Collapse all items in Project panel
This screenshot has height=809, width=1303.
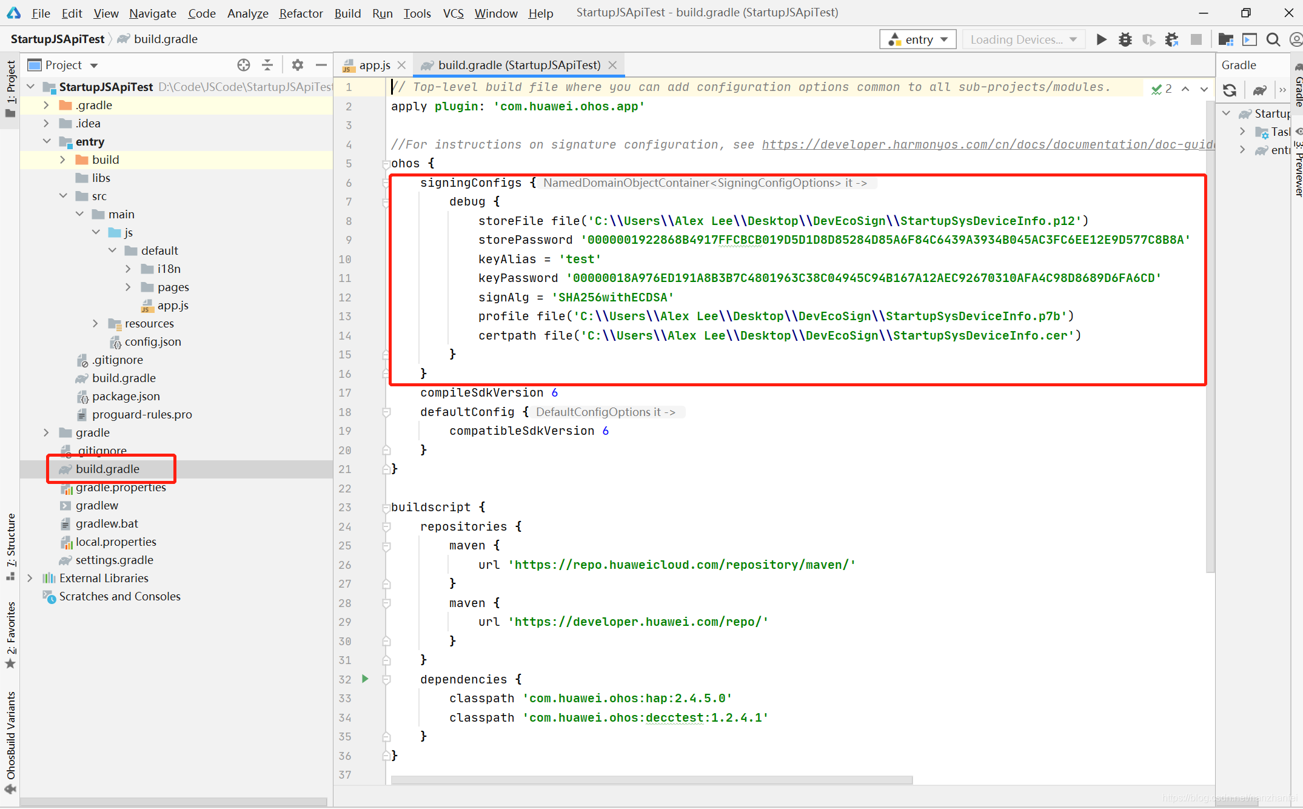point(267,65)
